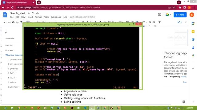The image size is (197, 110).
Task: Open the Extensions menu
Action: coord(56,17)
